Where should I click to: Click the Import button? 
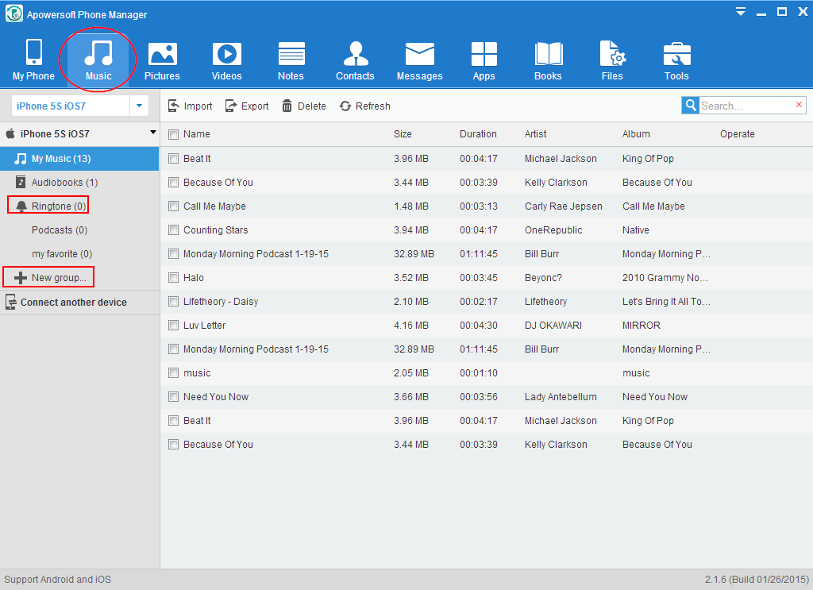tap(190, 106)
